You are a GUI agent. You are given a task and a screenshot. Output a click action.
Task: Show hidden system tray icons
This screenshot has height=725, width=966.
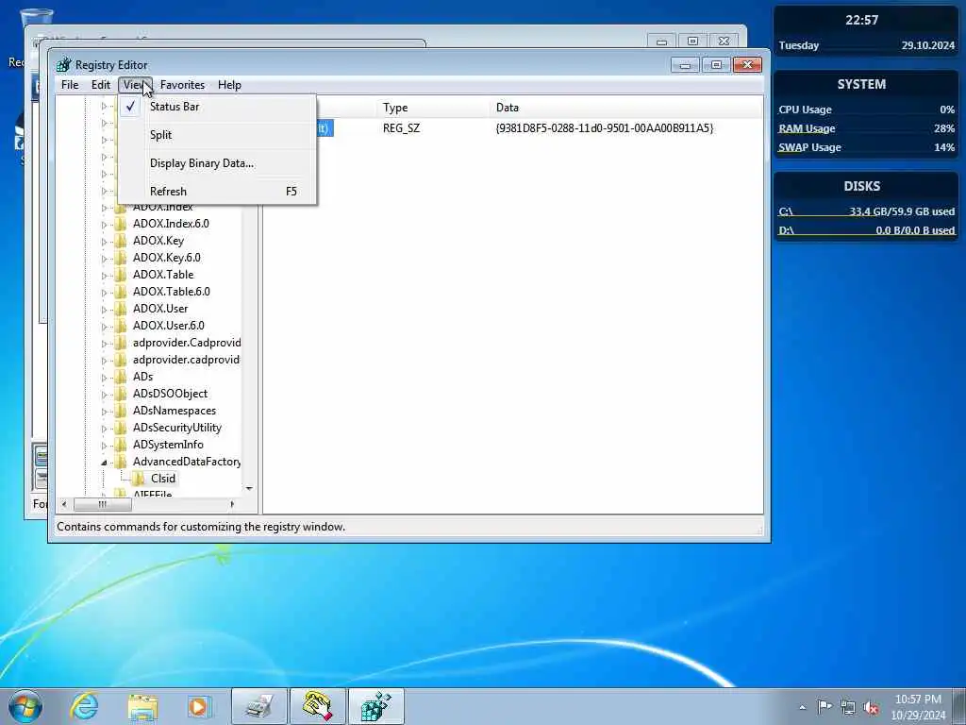802,707
